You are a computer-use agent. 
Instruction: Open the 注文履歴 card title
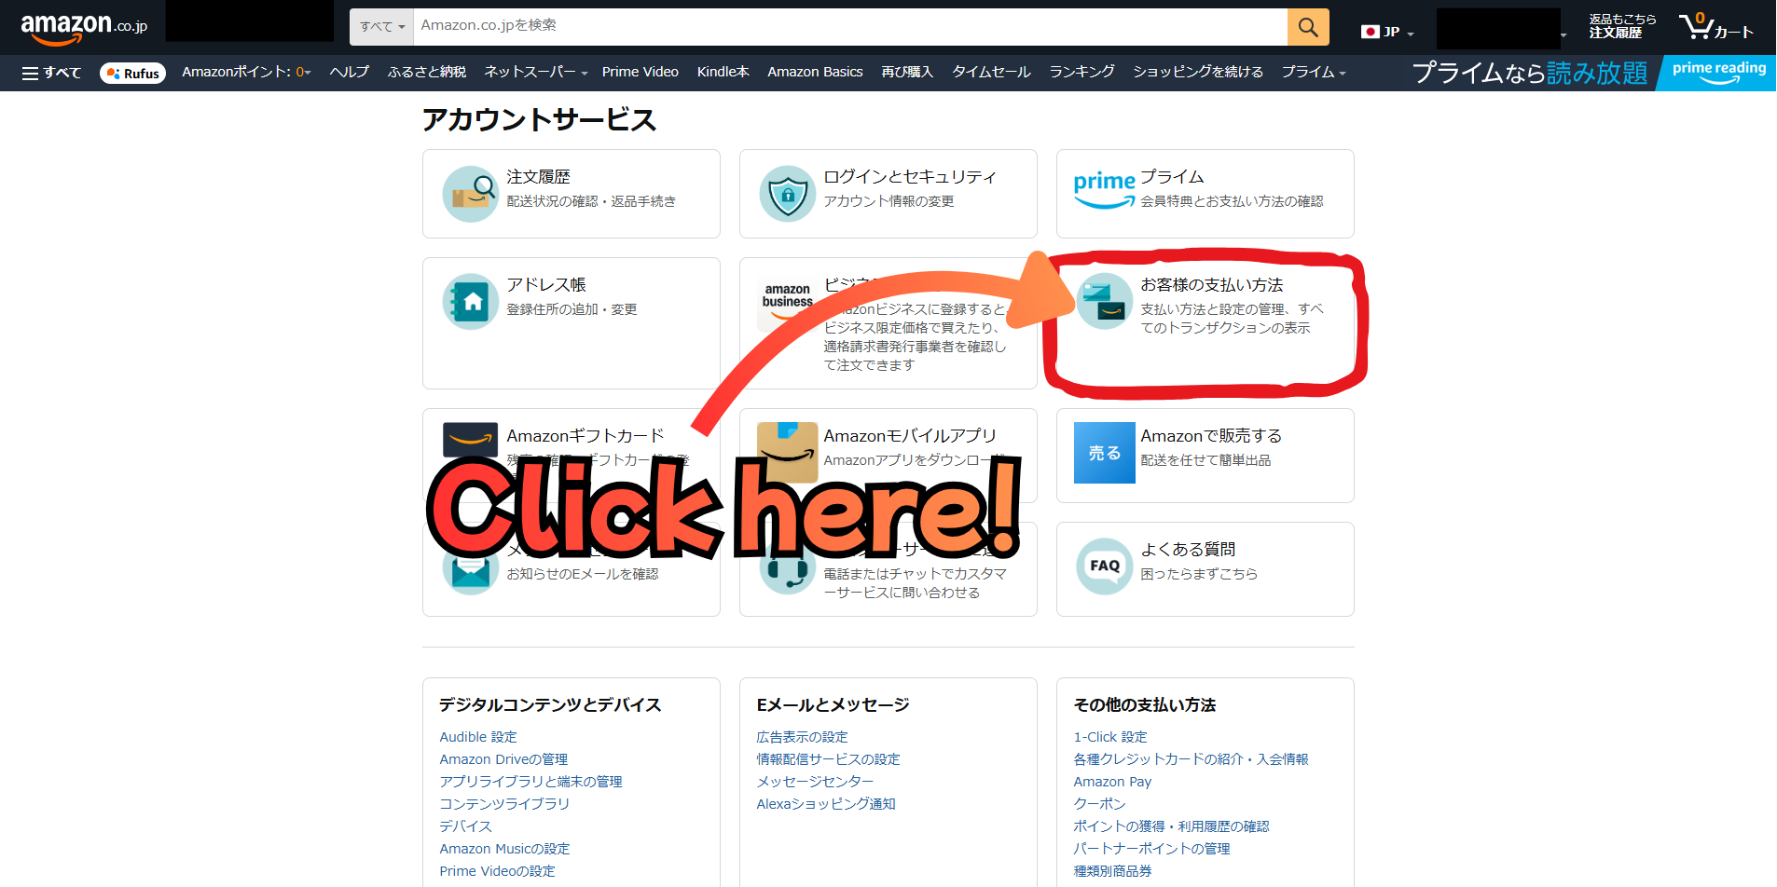click(x=538, y=177)
